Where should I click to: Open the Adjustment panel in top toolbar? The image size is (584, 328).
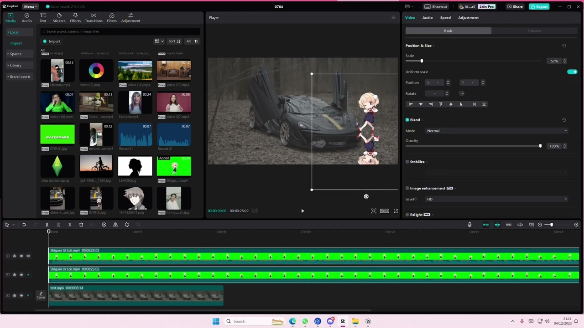coord(130,18)
